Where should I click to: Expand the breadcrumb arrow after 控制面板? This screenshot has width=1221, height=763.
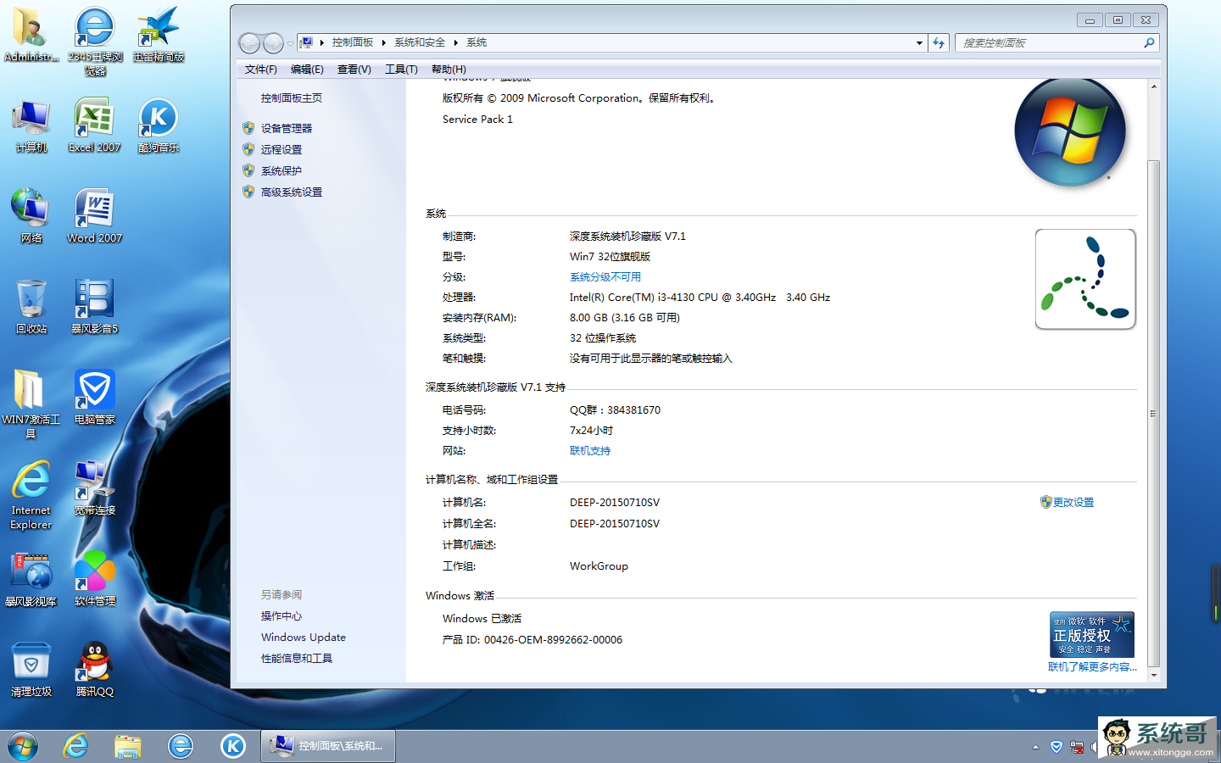tap(383, 42)
